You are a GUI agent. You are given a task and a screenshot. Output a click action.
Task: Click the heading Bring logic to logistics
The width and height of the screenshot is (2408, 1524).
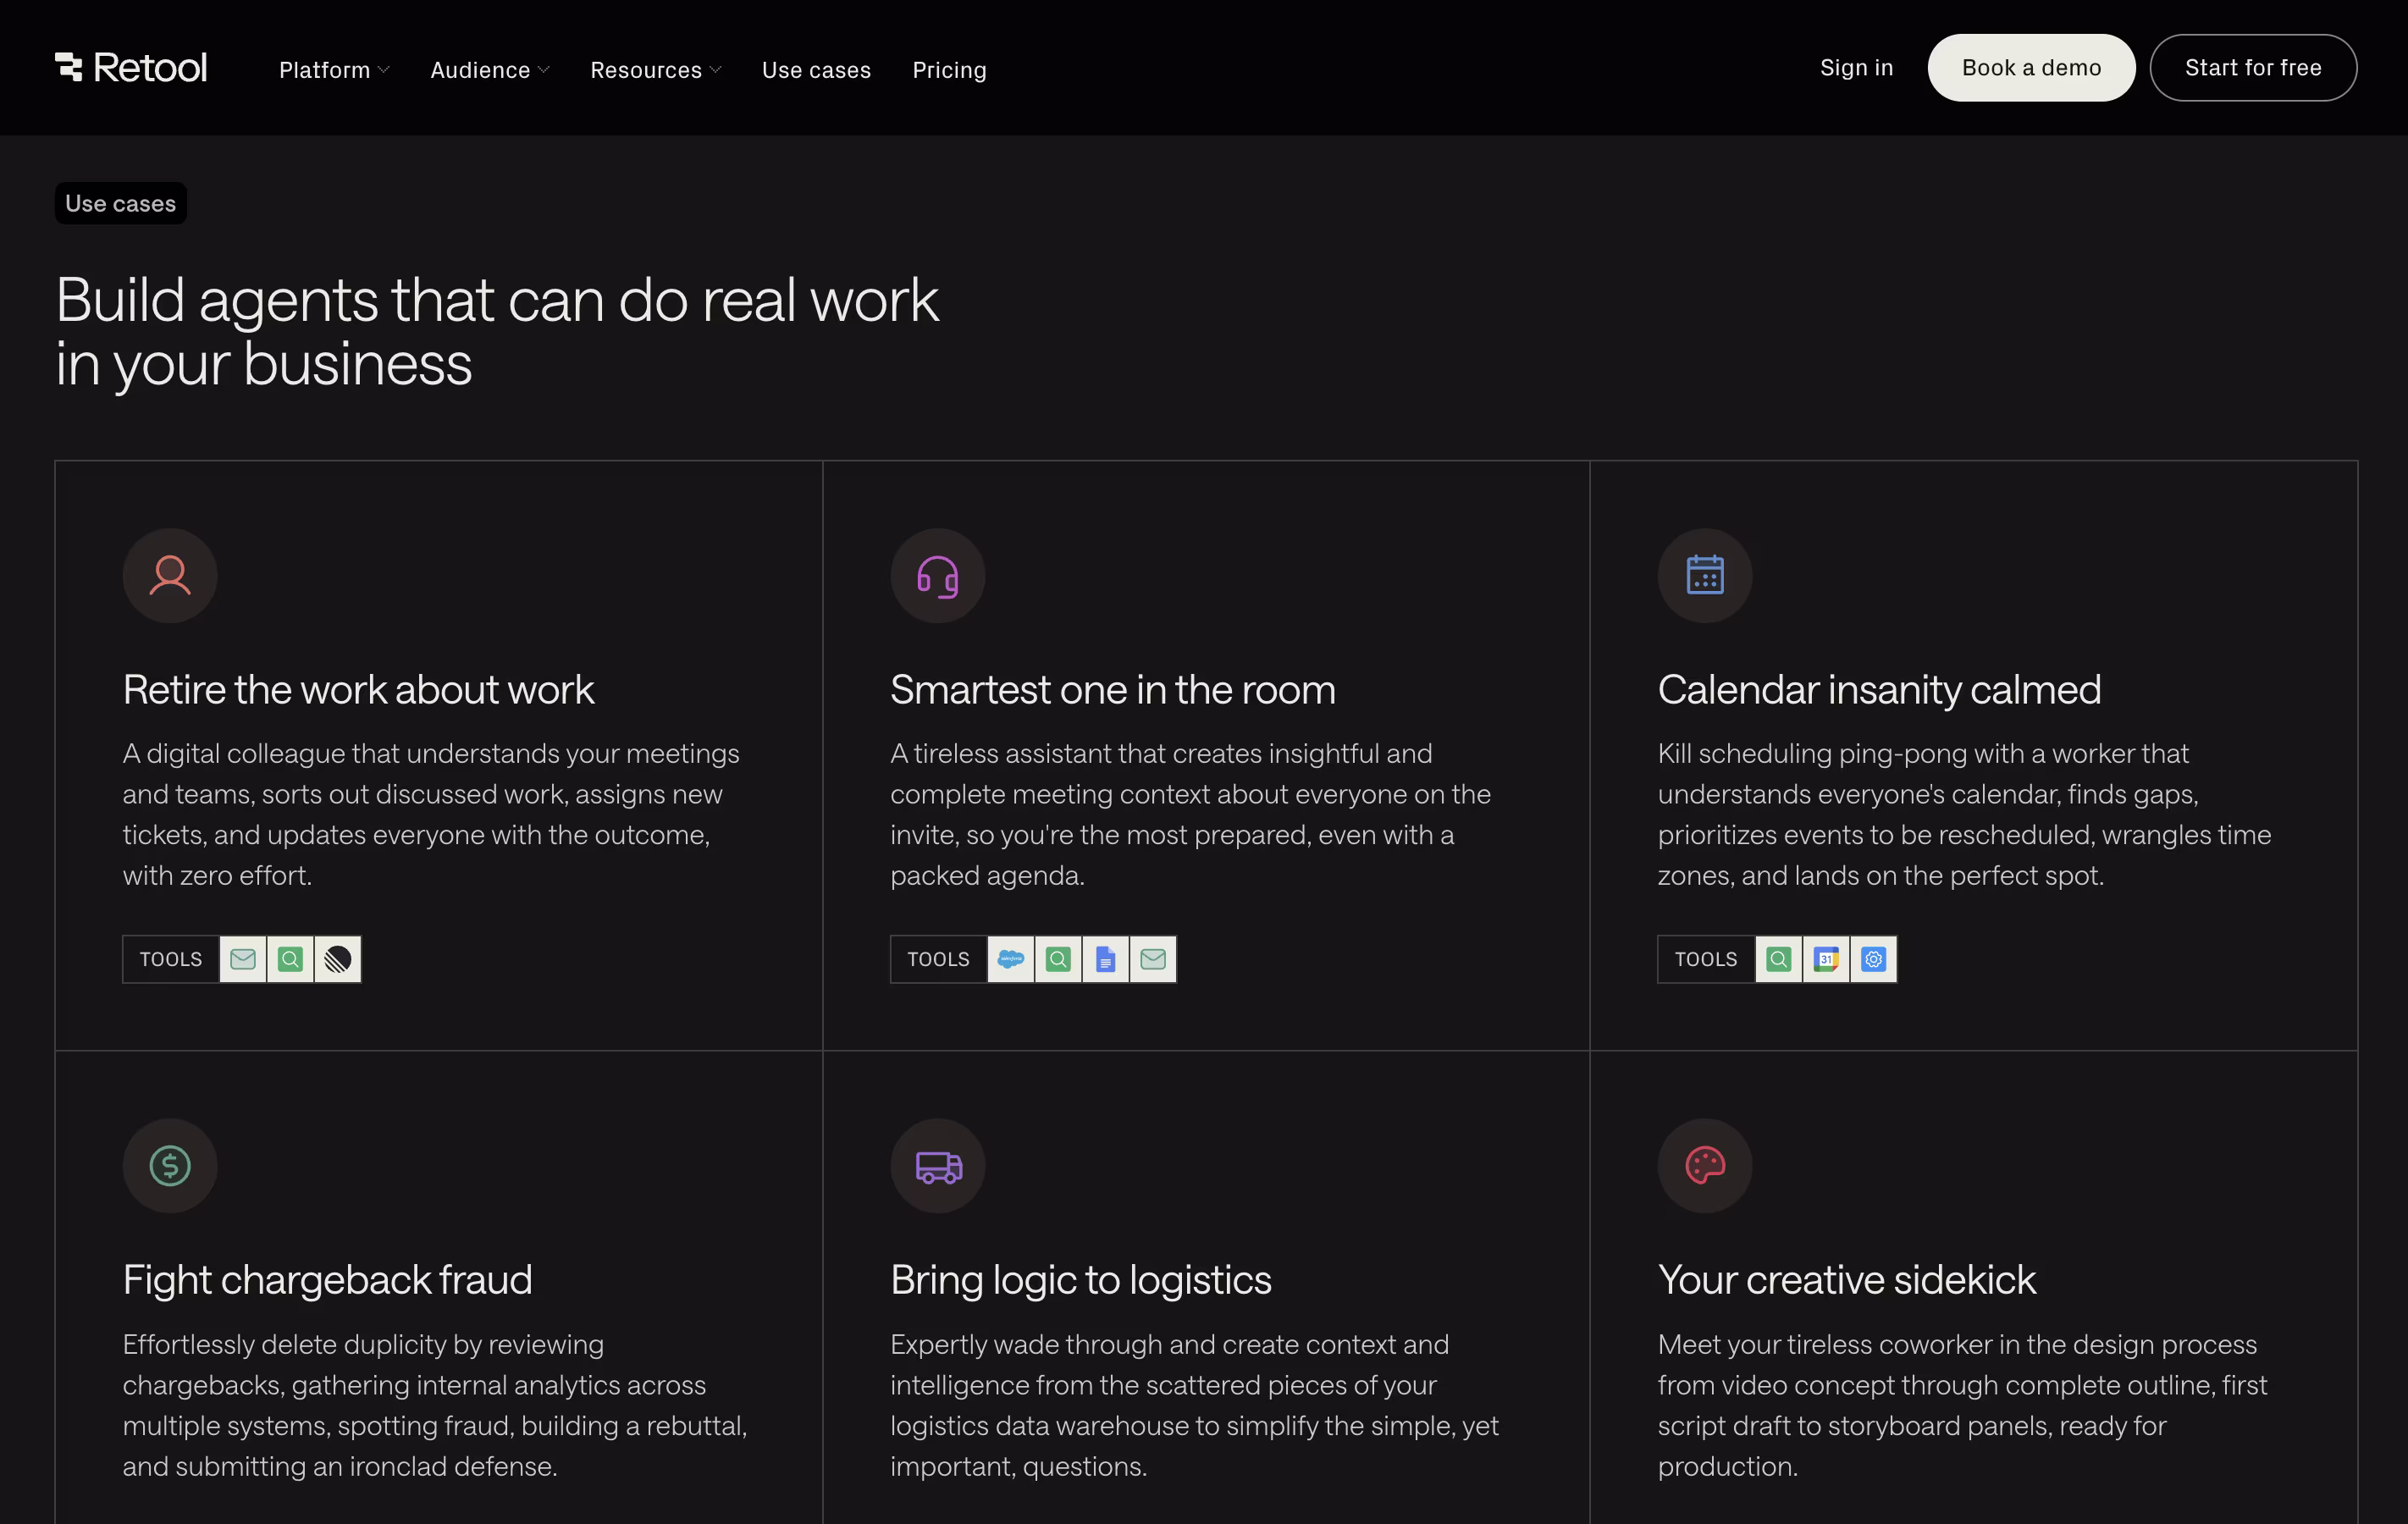pos(1081,1281)
